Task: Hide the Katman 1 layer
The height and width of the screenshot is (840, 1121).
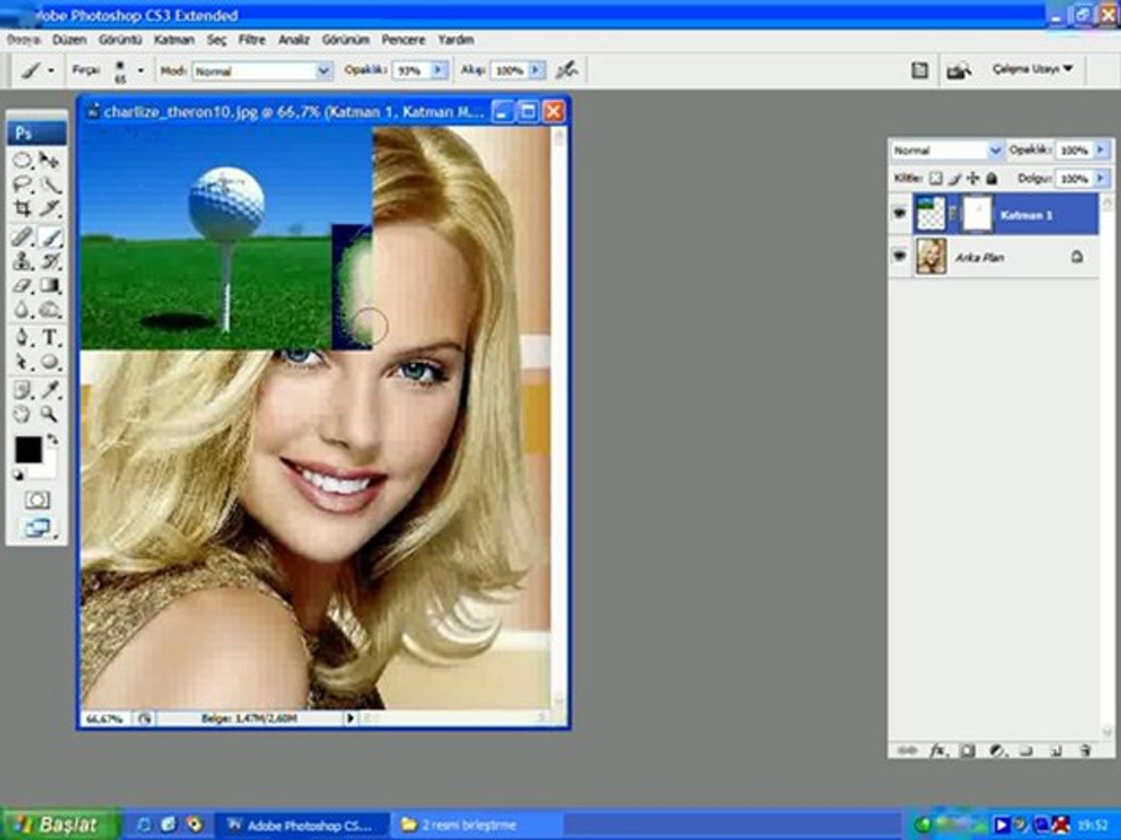Action: 900,213
